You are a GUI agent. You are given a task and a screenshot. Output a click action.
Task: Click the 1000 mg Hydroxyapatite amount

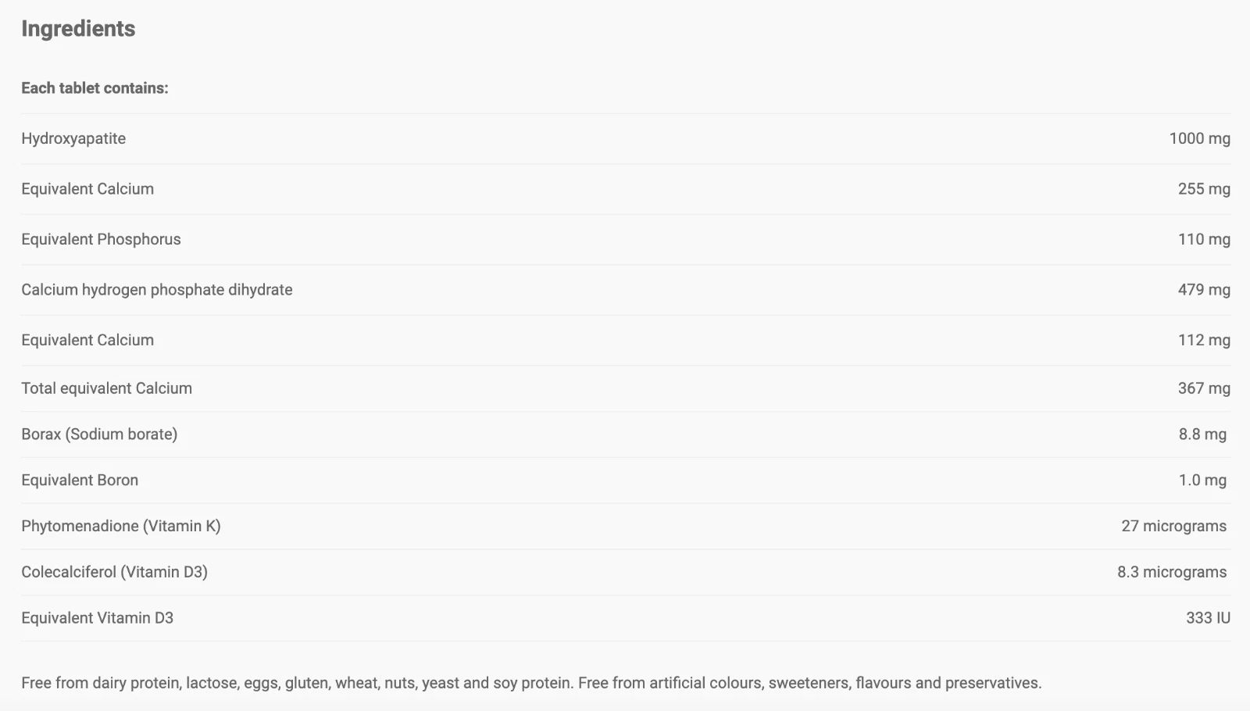(1199, 138)
